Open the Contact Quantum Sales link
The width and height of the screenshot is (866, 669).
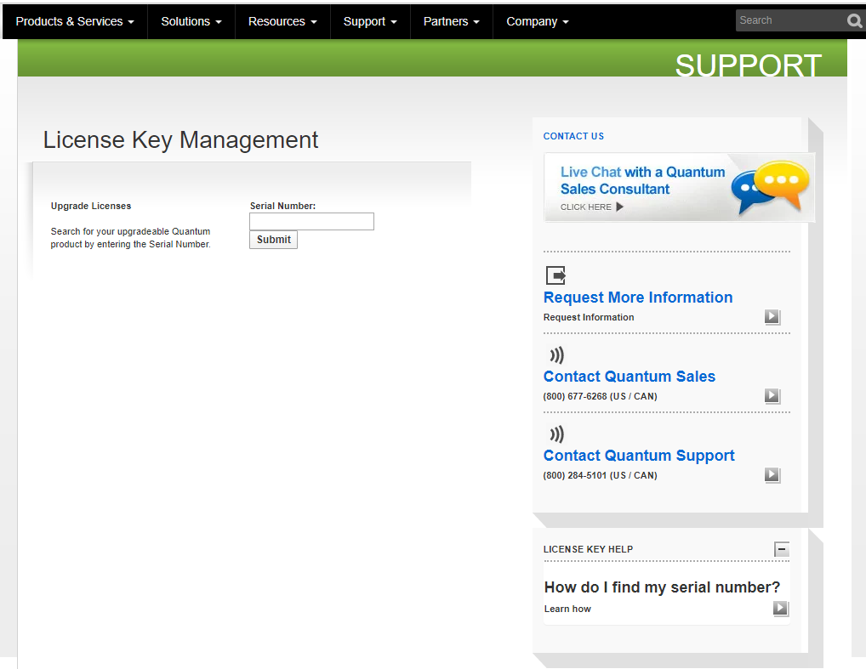pyautogui.click(x=629, y=377)
